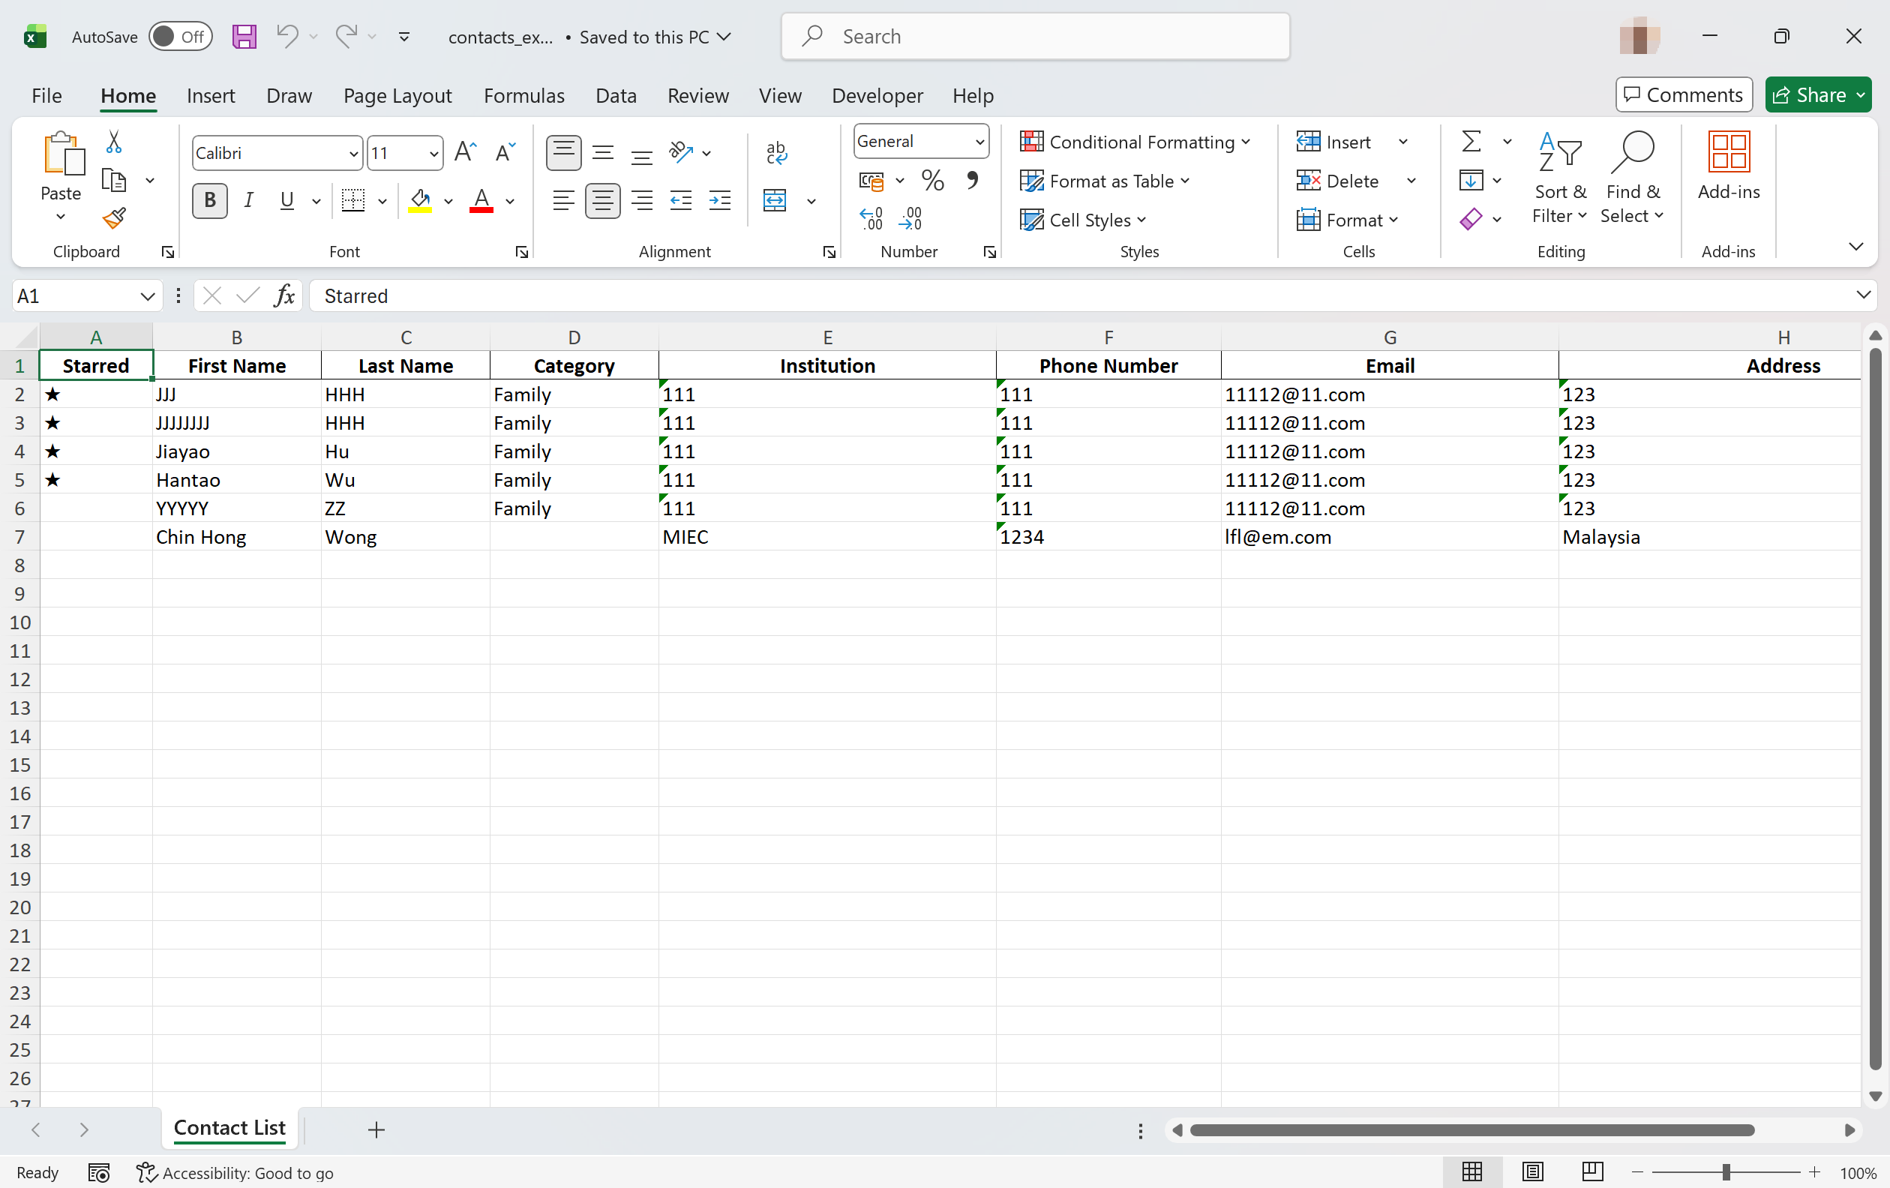The image size is (1890, 1188).
Task: Toggle Bold formatting button
Action: pos(209,201)
